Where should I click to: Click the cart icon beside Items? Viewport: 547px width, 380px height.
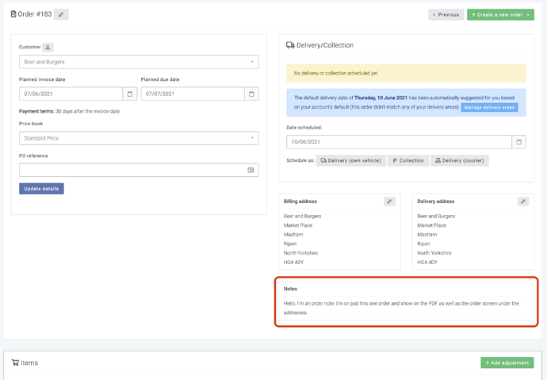click(x=15, y=363)
